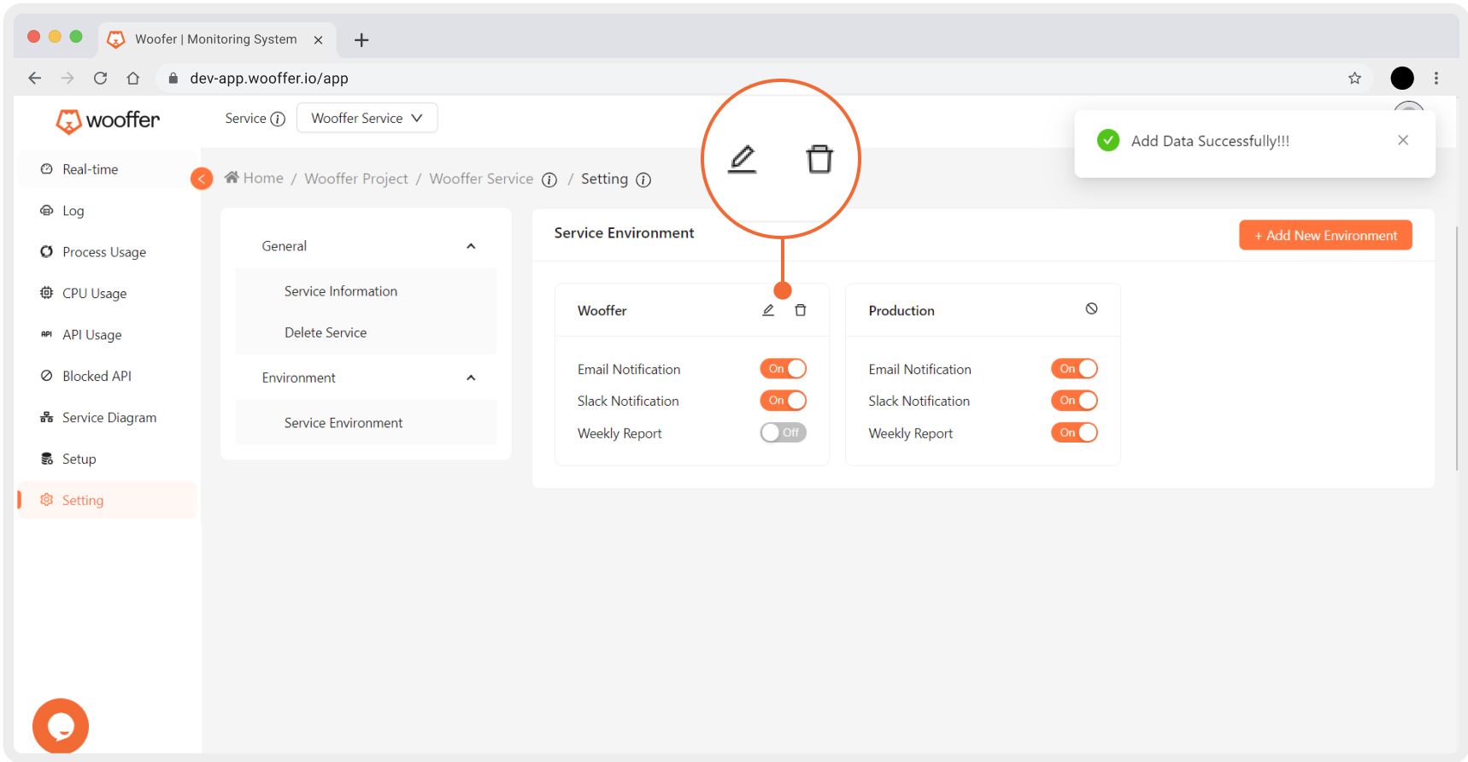
Task: Click the Wooffer card title
Action: pos(602,311)
